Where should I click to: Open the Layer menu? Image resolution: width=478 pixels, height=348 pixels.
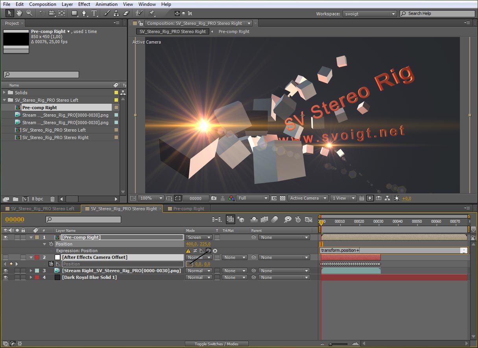point(67,4)
